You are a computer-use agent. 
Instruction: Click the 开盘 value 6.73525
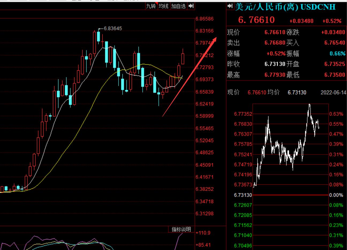335,64
